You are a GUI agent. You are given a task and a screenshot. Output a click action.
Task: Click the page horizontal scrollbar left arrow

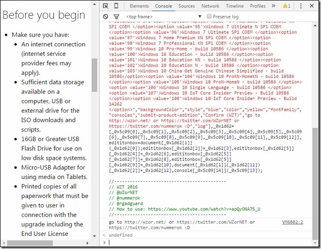pos(3,243)
